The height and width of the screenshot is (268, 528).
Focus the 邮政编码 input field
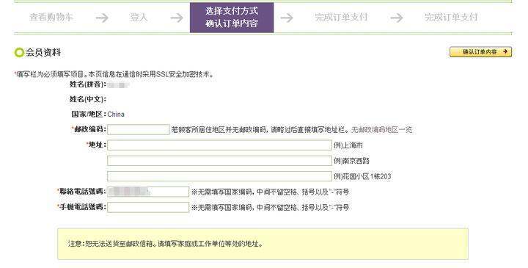(x=138, y=129)
